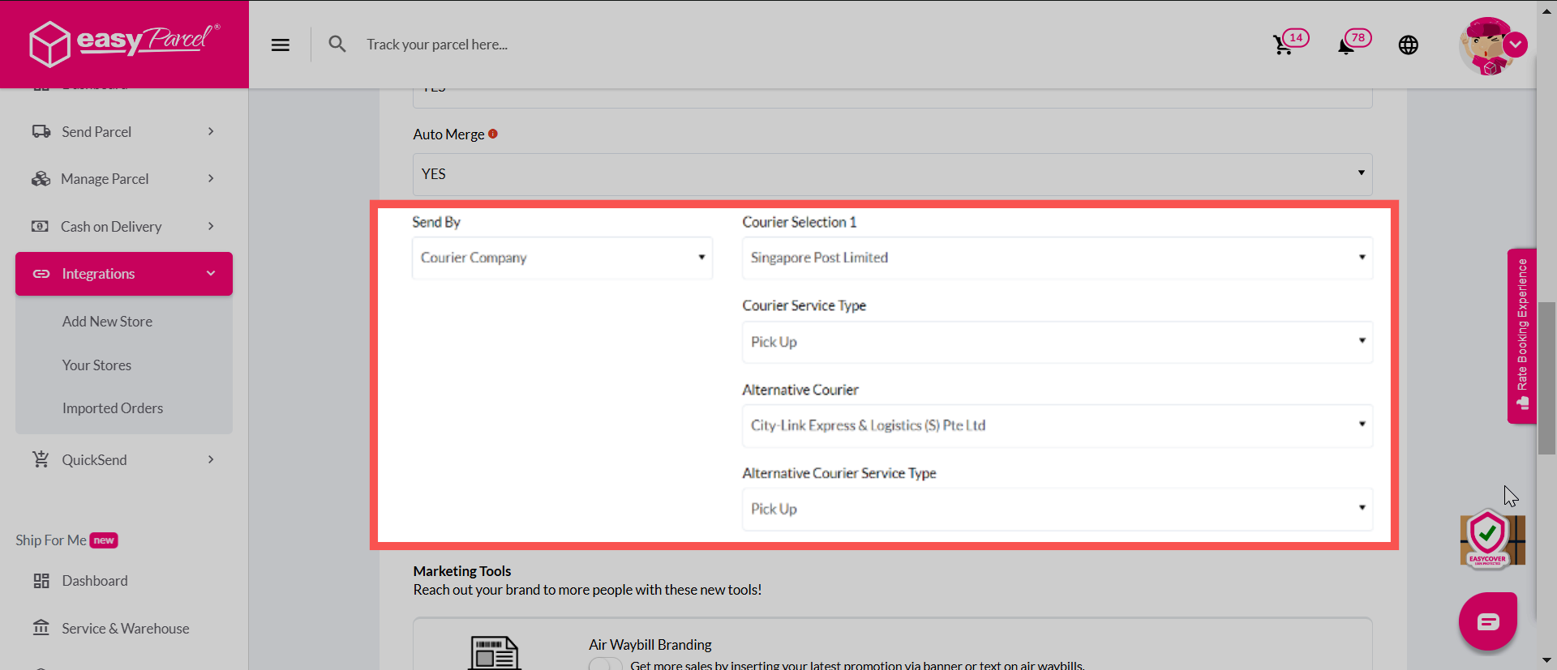Click the Marketing Tools heading
Viewport: 1557px width, 670px height.
point(462,571)
